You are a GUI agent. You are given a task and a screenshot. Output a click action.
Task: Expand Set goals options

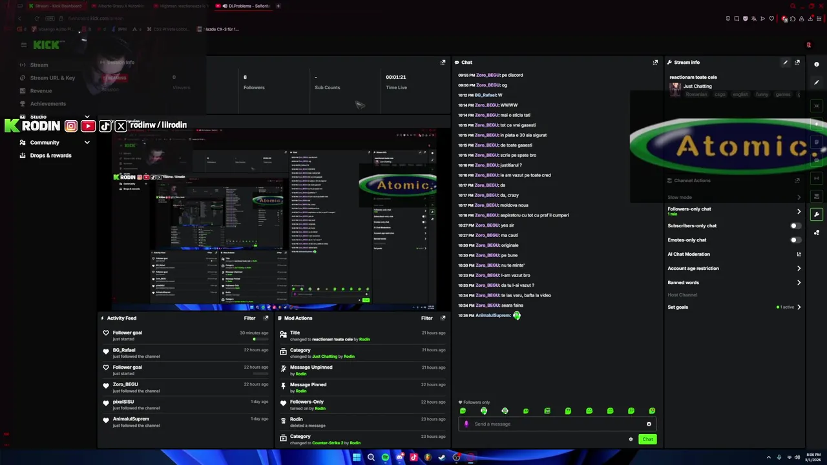point(799,307)
